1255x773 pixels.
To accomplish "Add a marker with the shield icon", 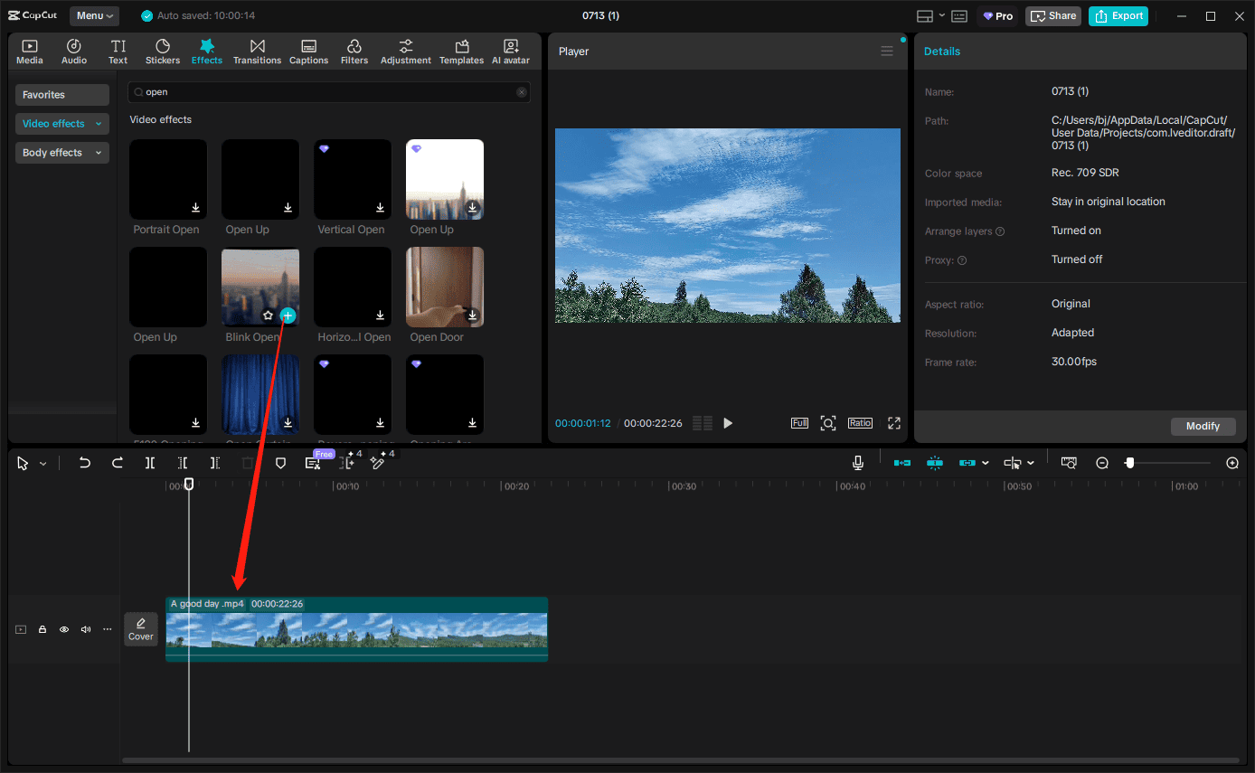I will click(x=280, y=463).
